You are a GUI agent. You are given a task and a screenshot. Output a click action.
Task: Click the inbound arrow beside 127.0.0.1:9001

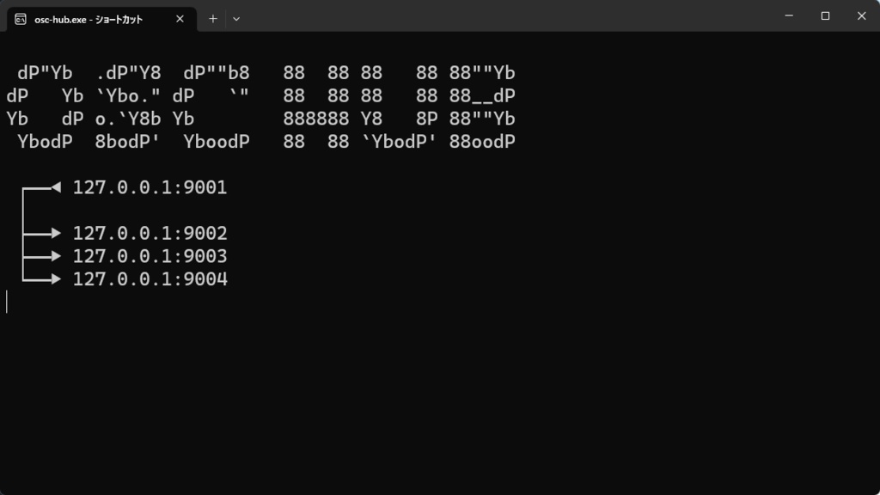coord(56,187)
